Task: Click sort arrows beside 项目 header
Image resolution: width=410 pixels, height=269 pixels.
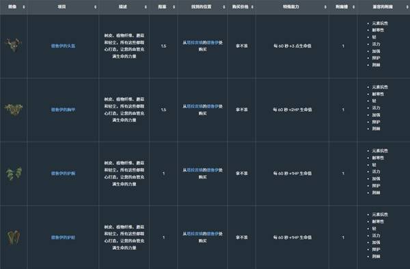Action: 95,7
